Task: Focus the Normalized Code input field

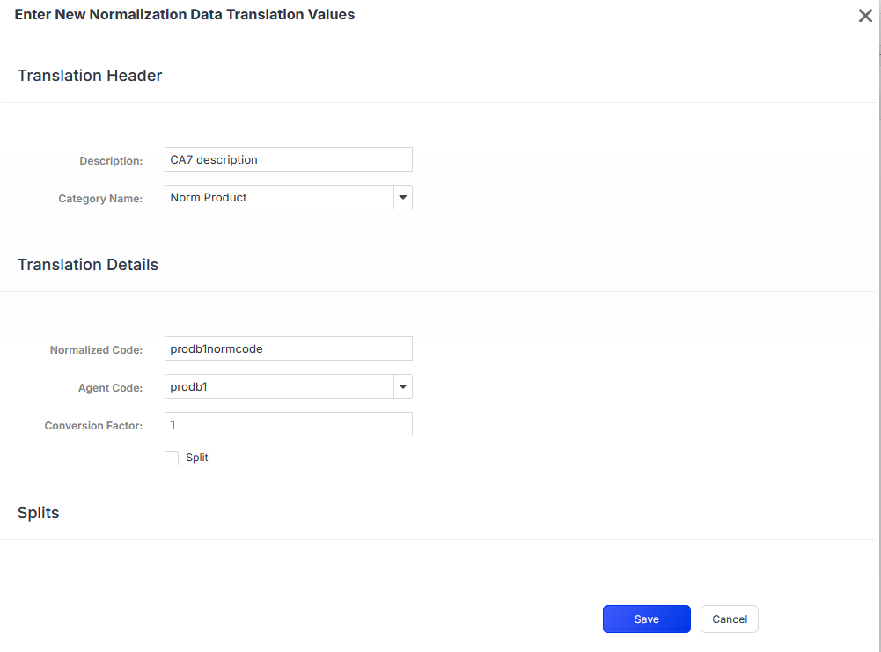Action: (288, 348)
